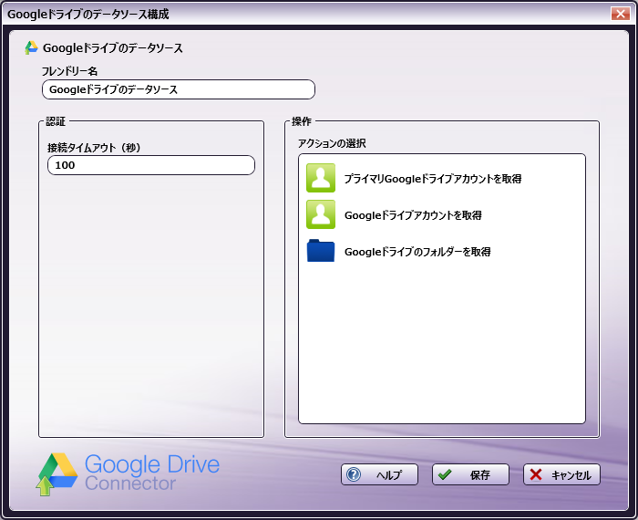
Task: Click the green user icon beside Googleドライブアカウントを取得
Action: tap(321, 214)
